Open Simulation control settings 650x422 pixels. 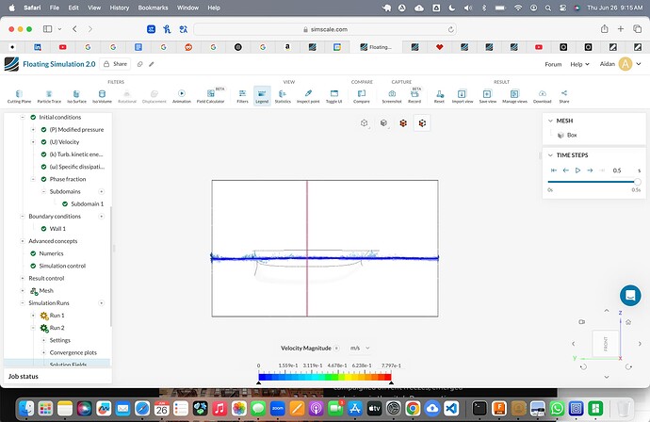[x=62, y=266]
